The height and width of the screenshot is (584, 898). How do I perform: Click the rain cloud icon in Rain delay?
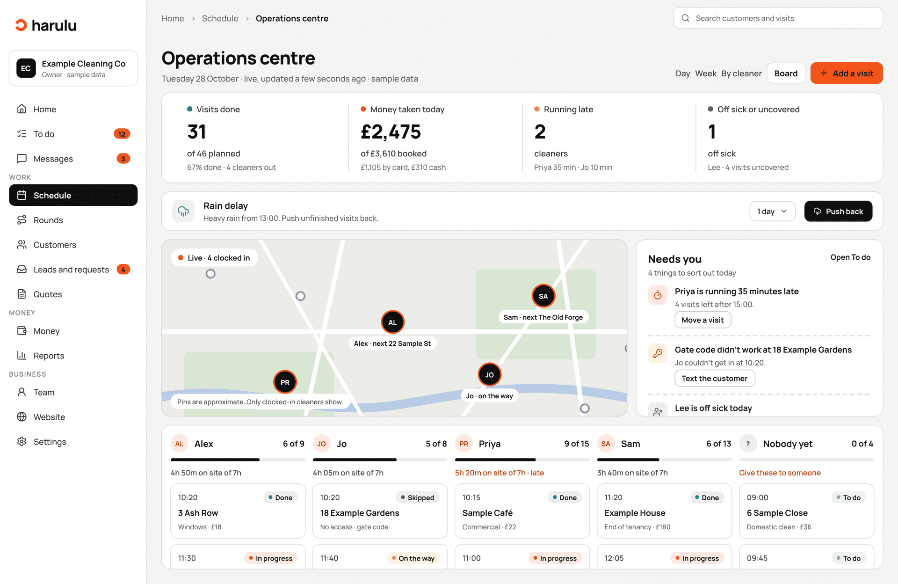click(x=183, y=211)
